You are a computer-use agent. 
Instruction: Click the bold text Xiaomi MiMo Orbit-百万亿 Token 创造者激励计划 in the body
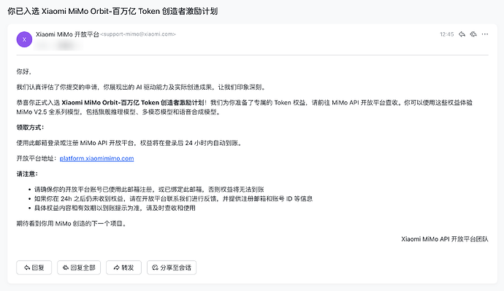133,103
